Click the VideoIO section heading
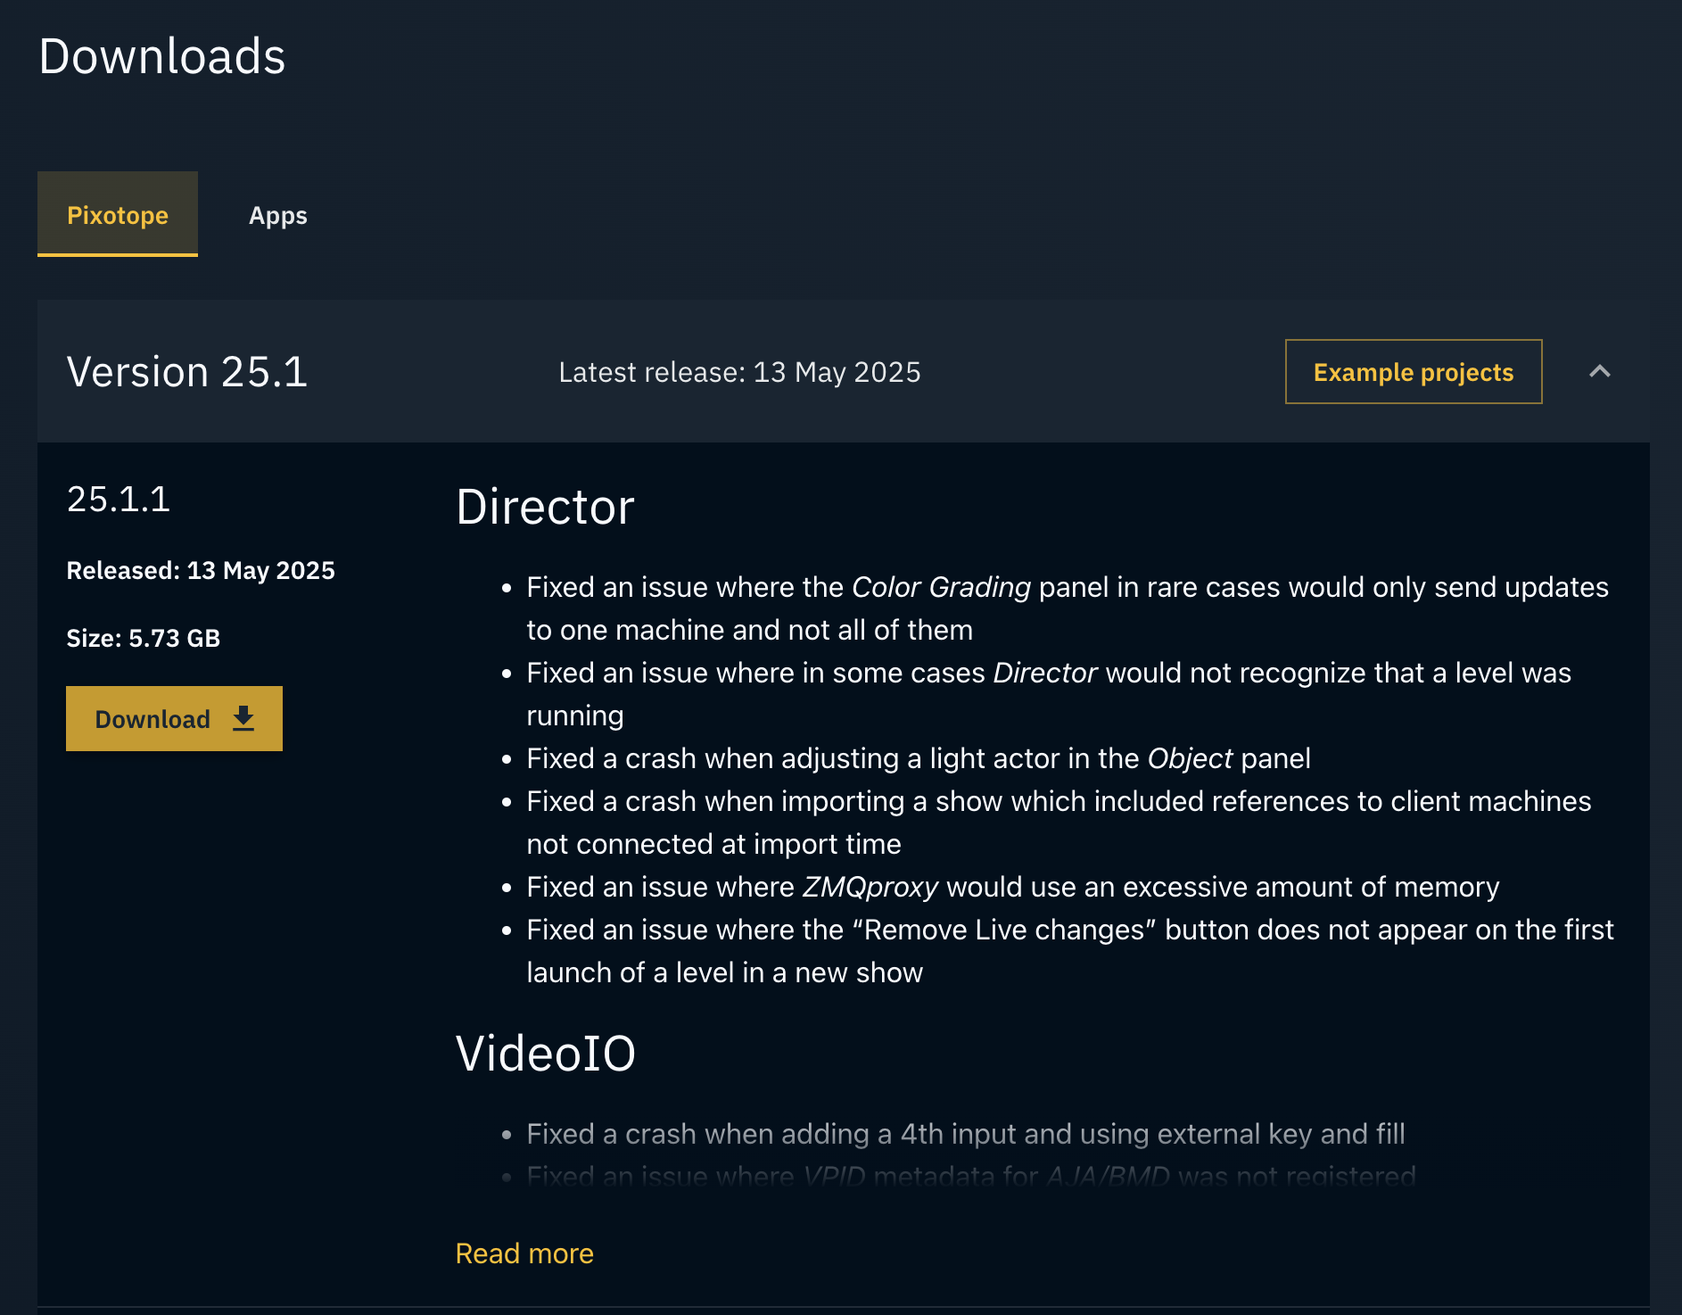The image size is (1682, 1315). tap(545, 1054)
